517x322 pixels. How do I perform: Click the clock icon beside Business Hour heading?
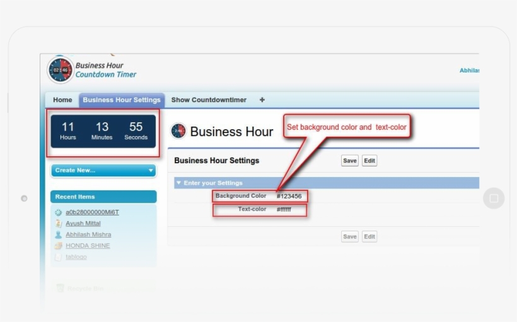pos(178,131)
